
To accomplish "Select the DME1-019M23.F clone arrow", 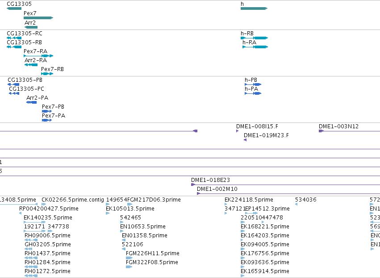I will coord(245,140).
